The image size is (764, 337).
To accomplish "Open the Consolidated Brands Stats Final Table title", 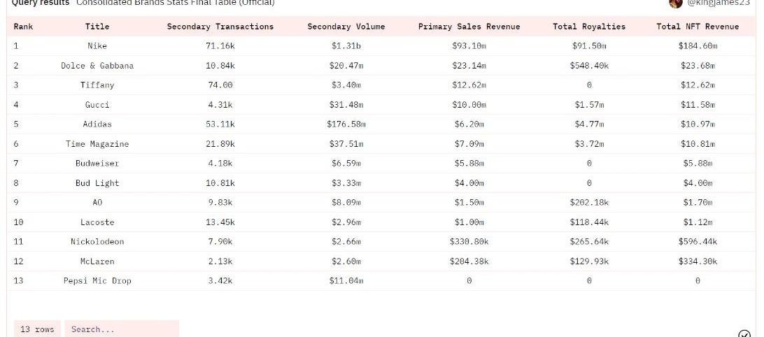I will point(176,3).
